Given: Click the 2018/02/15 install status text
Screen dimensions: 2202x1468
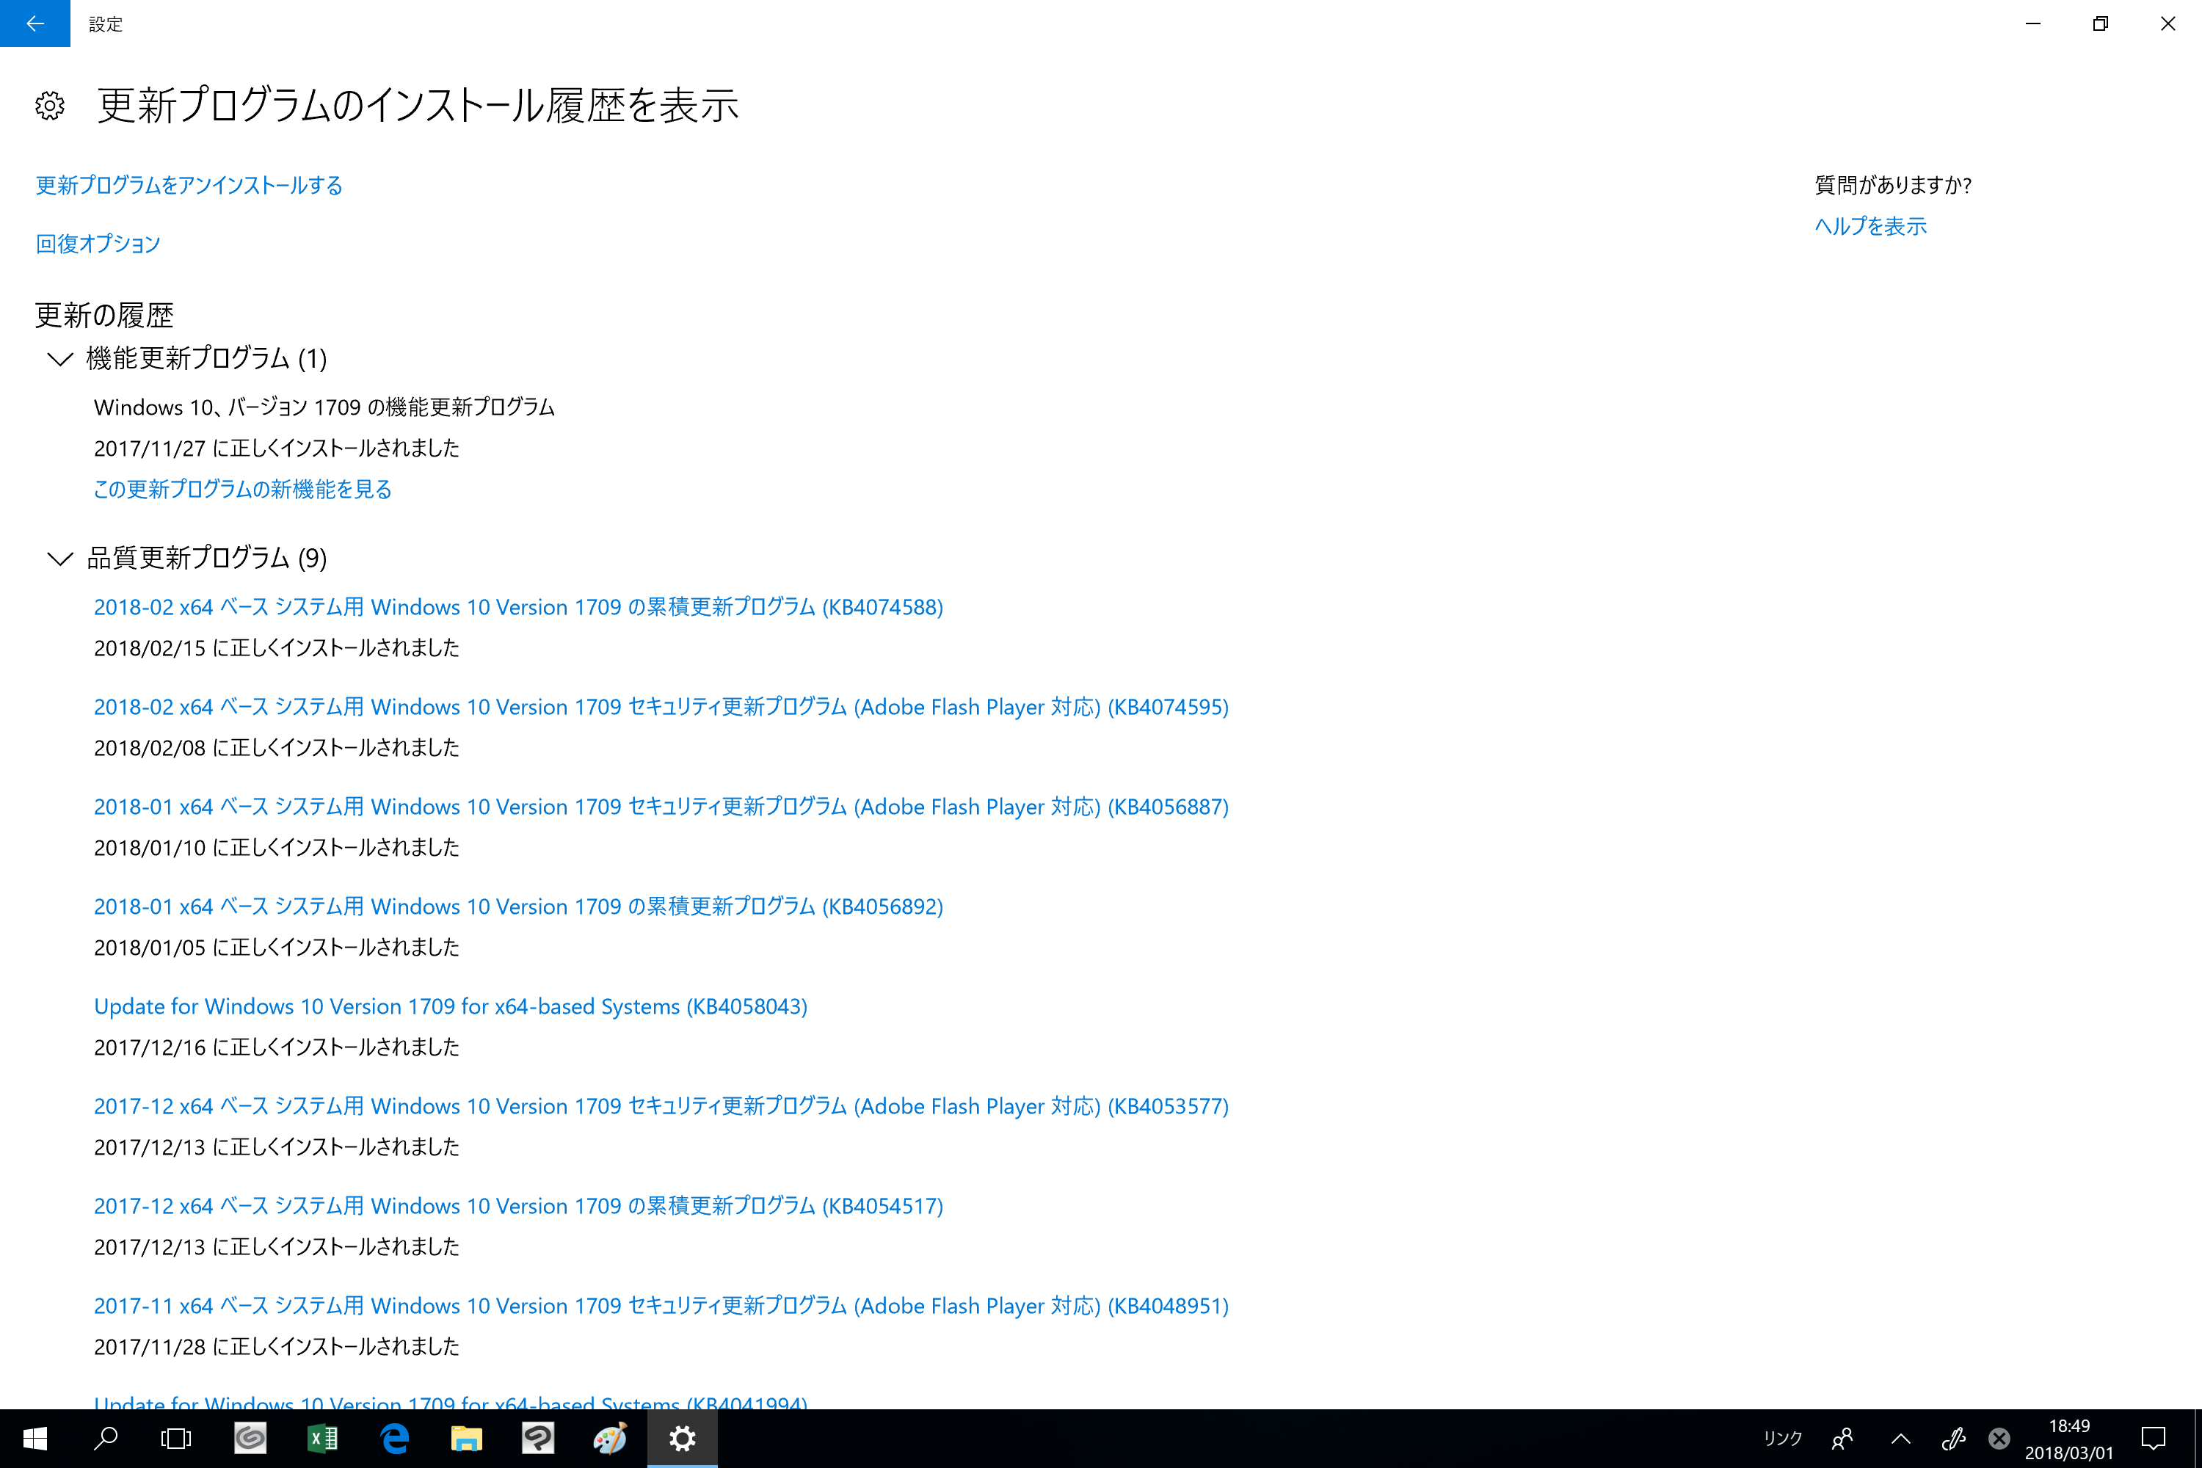Looking at the screenshot, I should (276, 648).
